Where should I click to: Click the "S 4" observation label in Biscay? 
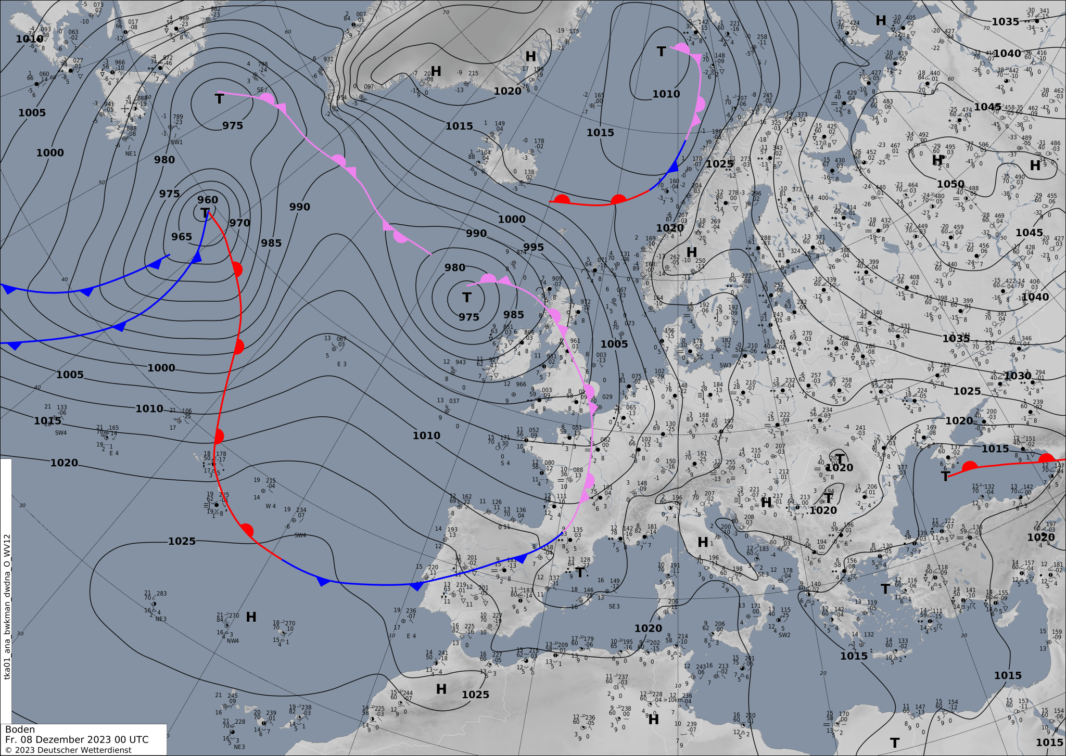click(505, 463)
